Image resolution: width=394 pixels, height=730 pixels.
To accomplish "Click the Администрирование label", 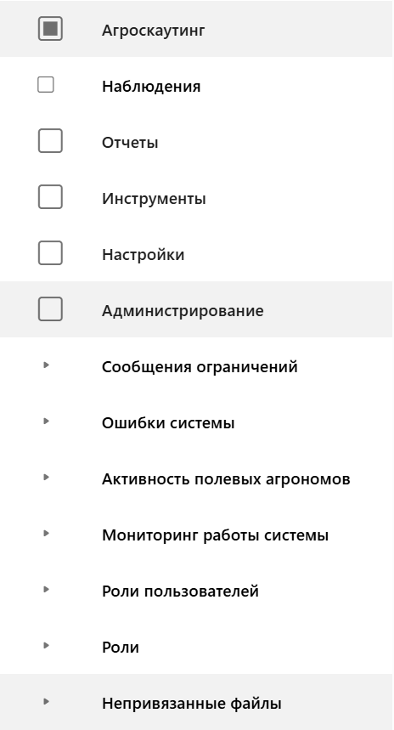I will [x=183, y=311].
